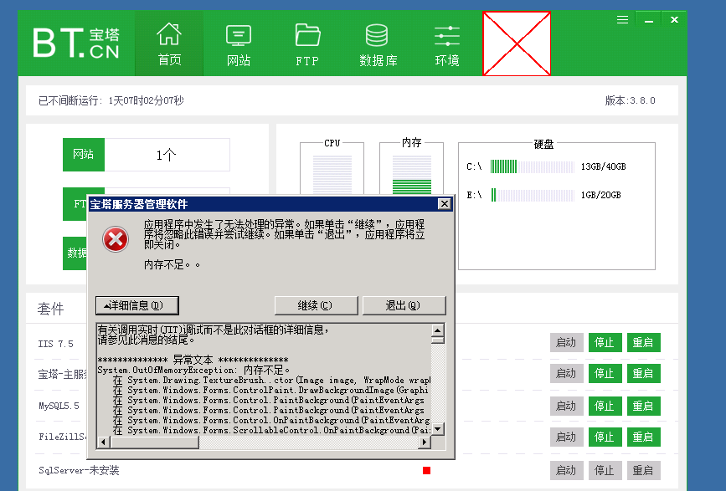The image size is (726, 491).
Task: Click the BT.CN 宝塔 logo
Action: click(76, 43)
